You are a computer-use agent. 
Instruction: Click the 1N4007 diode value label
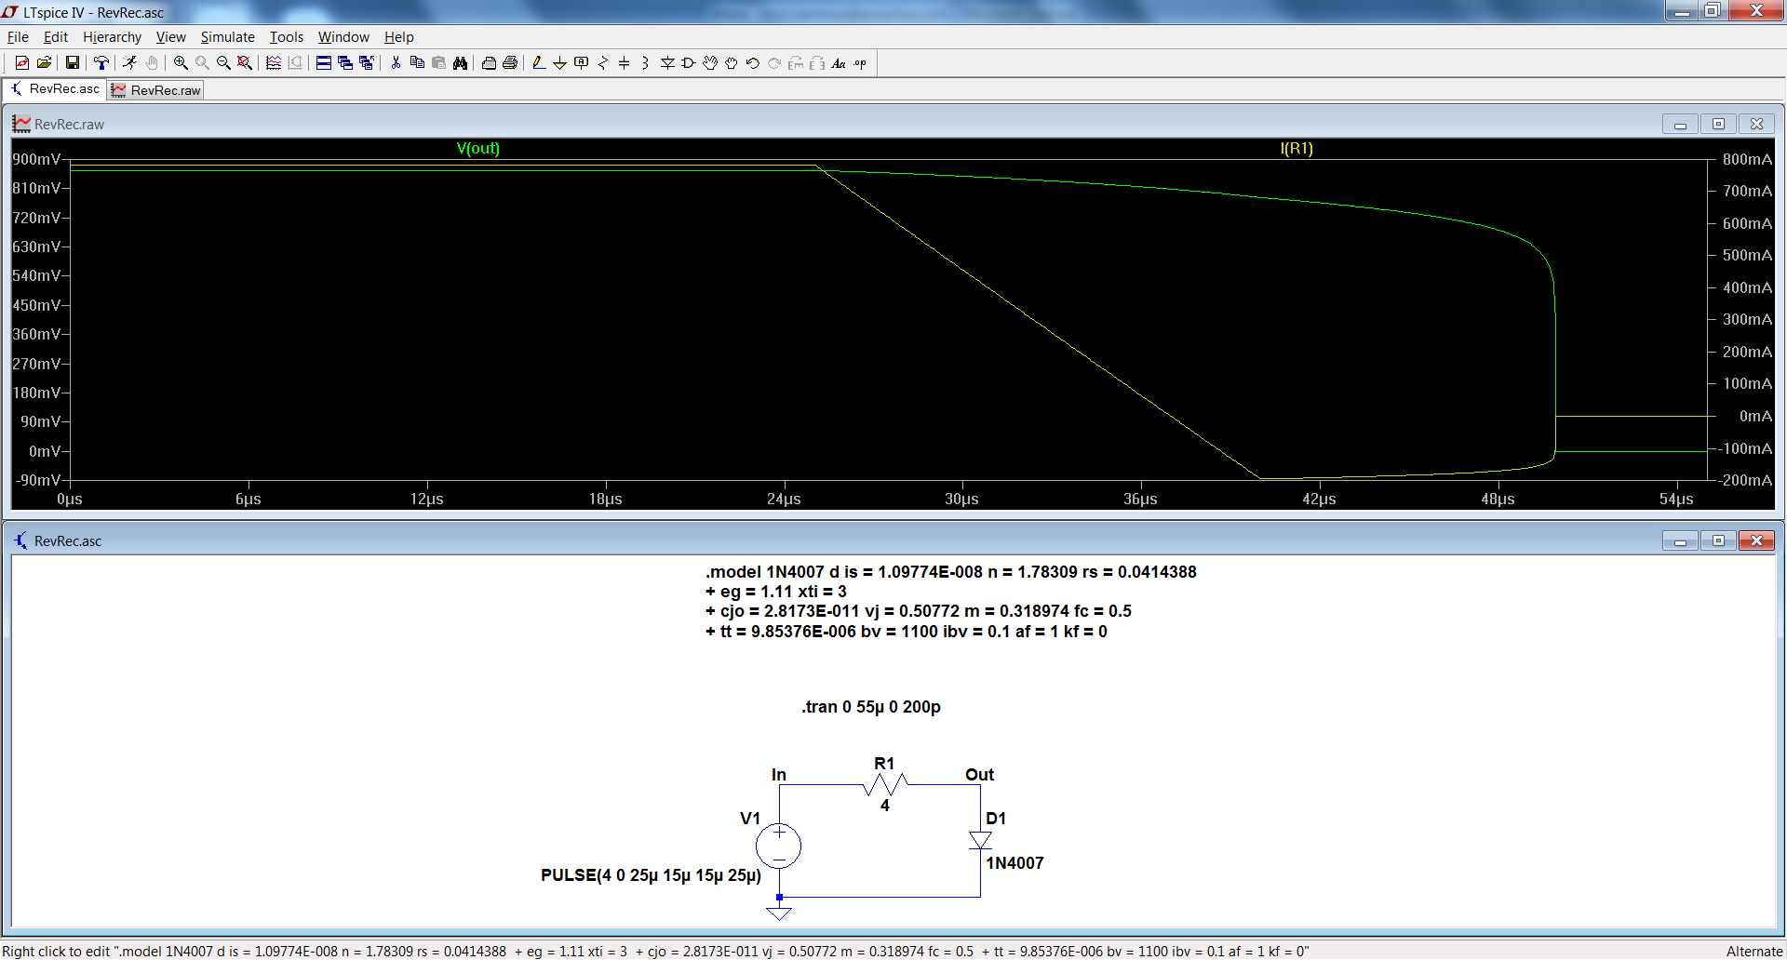click(1014, 863)
